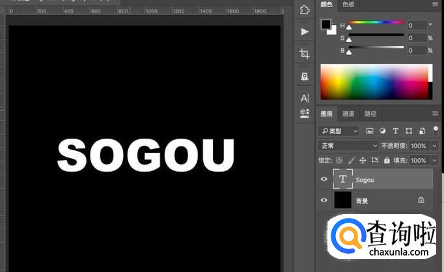The image size is (444, 272).
Task: Expand the opacity dropdown arrow
Action: click(434, 146)
